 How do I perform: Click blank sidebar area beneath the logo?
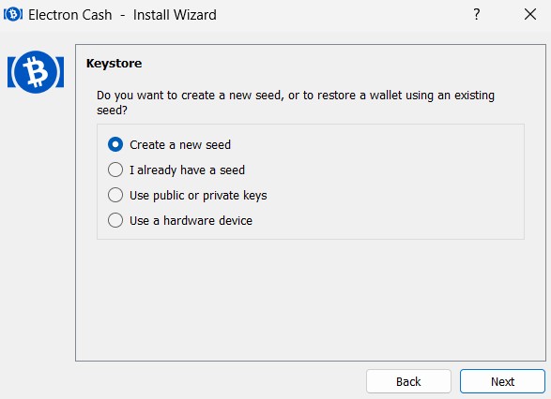click(37, 228)
